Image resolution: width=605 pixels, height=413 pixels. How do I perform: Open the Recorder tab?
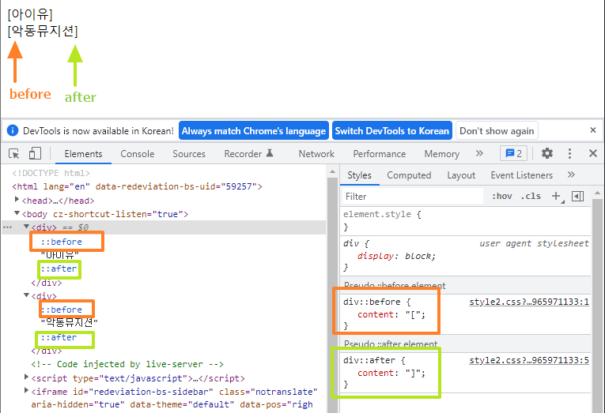248,154
